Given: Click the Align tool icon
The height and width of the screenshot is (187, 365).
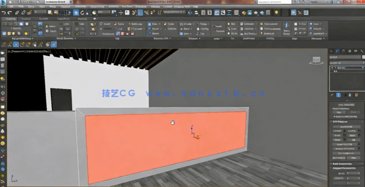Looking at the screenshot, I should [x=196, y=12].
